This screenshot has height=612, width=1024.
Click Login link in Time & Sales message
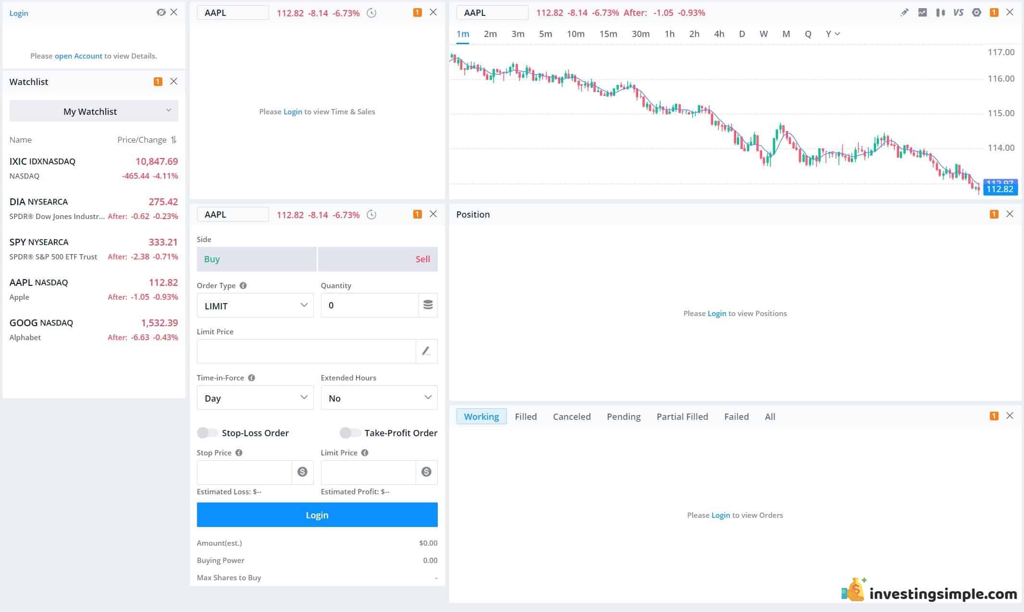[x=293, y=111]
